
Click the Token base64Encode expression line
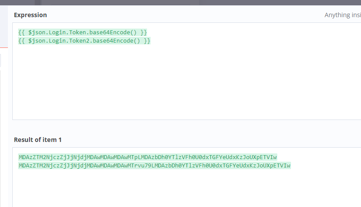point(82,33)
